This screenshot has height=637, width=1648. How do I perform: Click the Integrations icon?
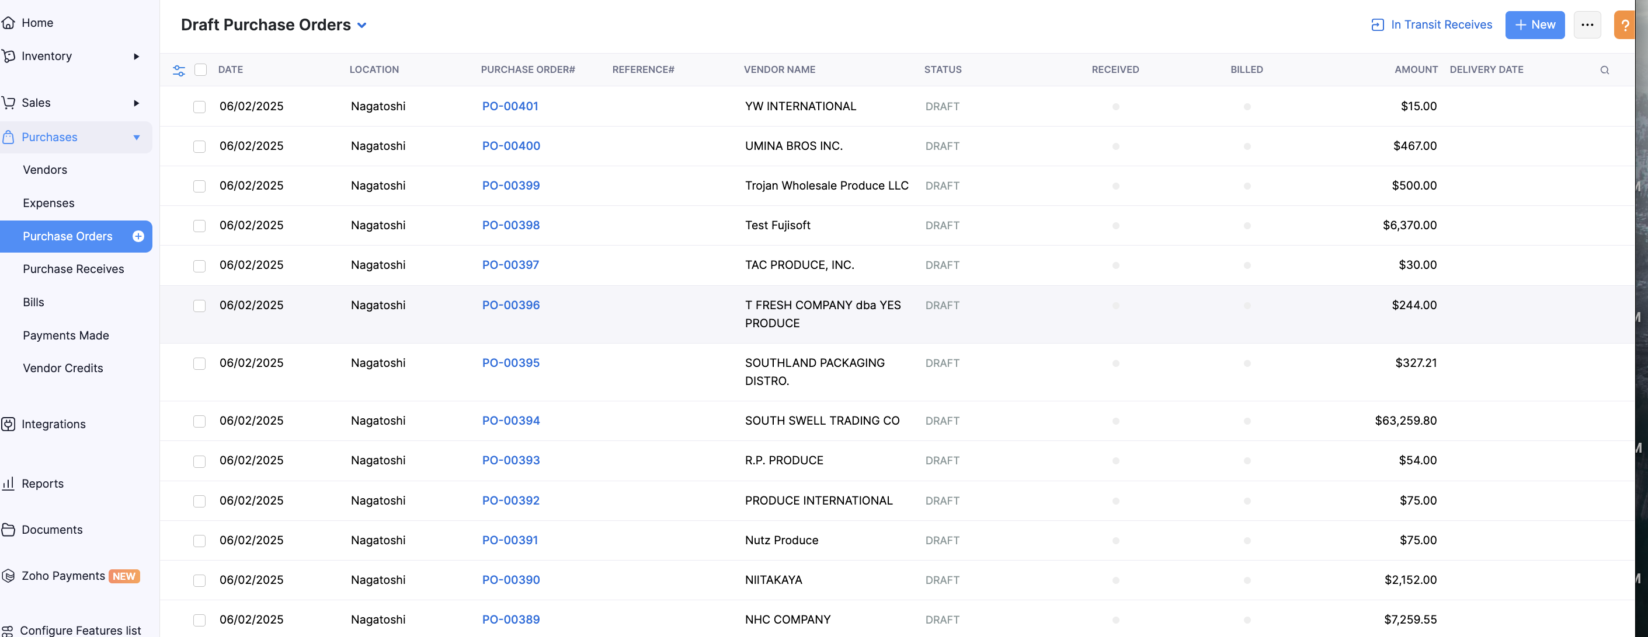click(x=8, y=424)
